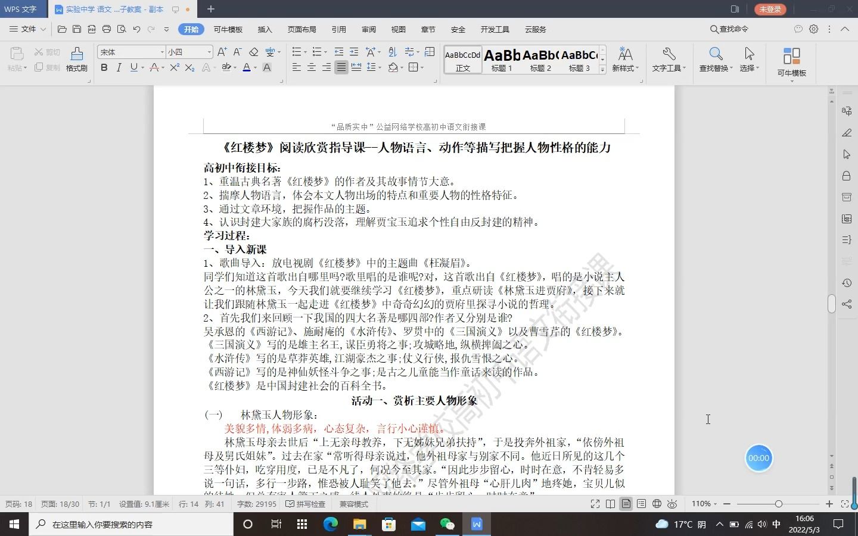This screenshot has height=536, width=858.
Task: Open print preview icon
Action: coord(122,29)
